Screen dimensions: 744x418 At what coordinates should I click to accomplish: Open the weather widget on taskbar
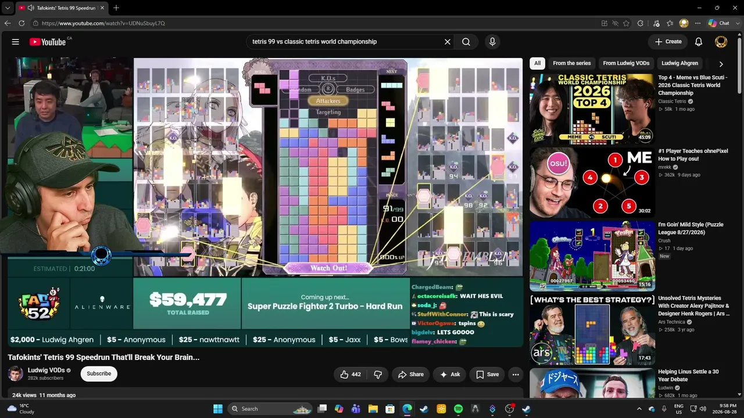(x=21, y=409)
